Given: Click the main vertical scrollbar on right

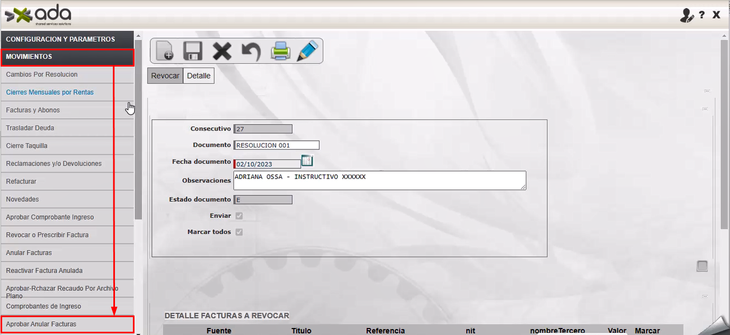Looking at the screenshot, I should point(724,135).
